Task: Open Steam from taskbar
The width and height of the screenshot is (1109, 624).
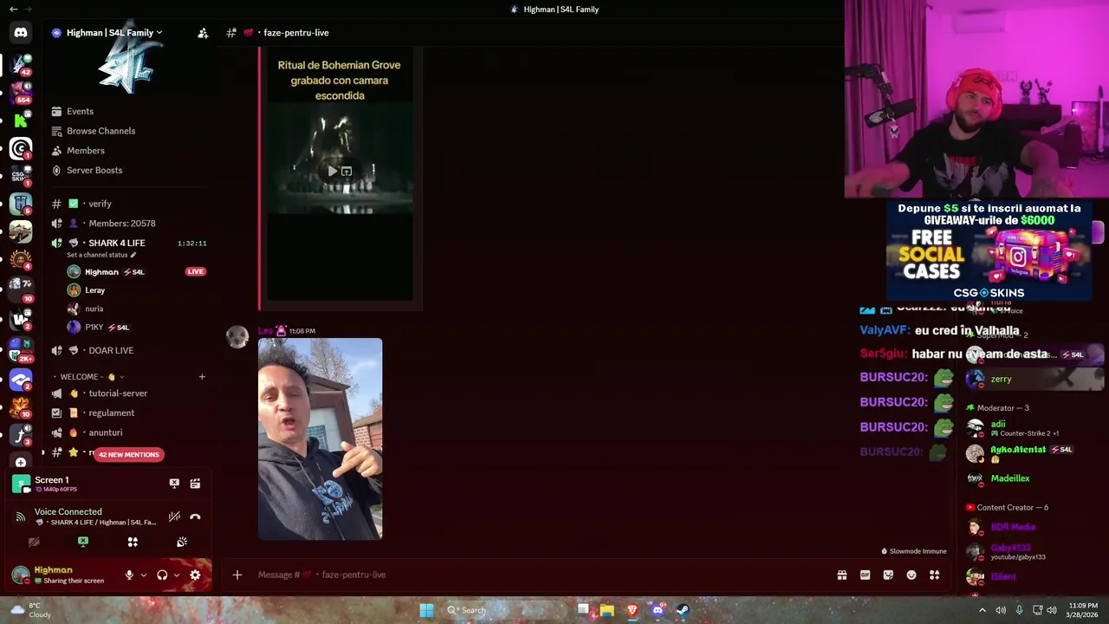Action: pos(683,610)
